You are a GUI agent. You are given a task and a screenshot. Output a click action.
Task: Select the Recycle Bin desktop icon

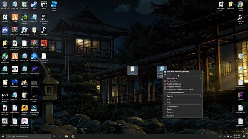coord(5,5)
